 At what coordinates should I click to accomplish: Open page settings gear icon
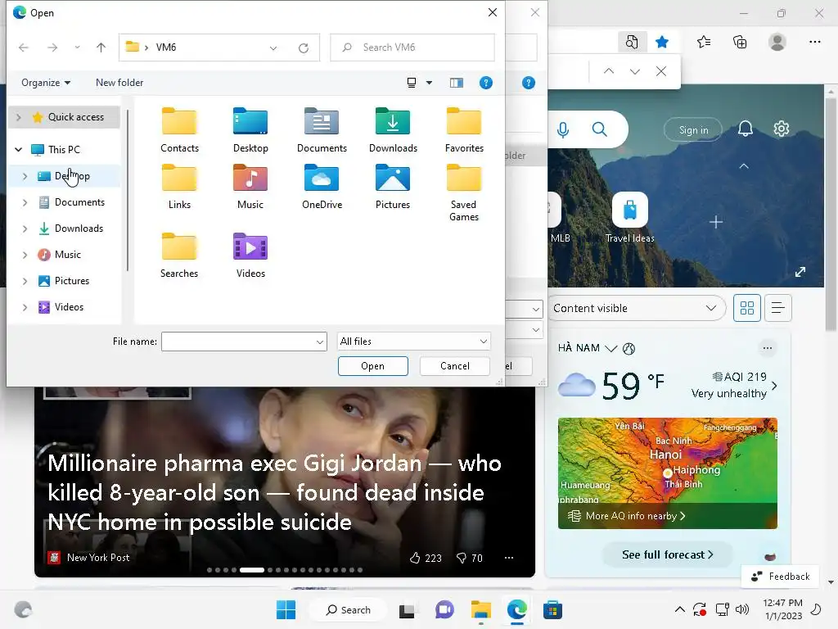(782, 129)
